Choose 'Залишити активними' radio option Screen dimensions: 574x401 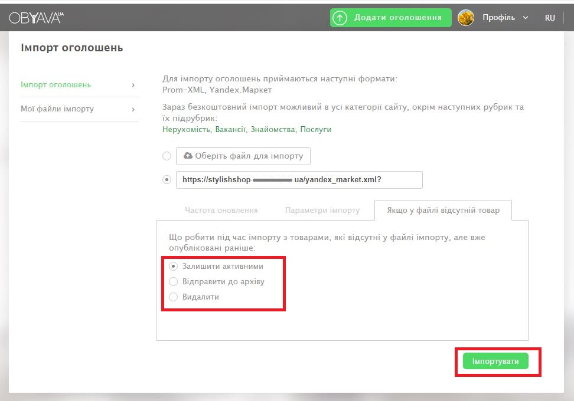tap(174, 266)
